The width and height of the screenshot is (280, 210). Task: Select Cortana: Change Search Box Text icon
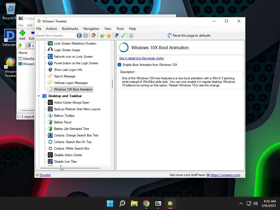tap(50, 135)
